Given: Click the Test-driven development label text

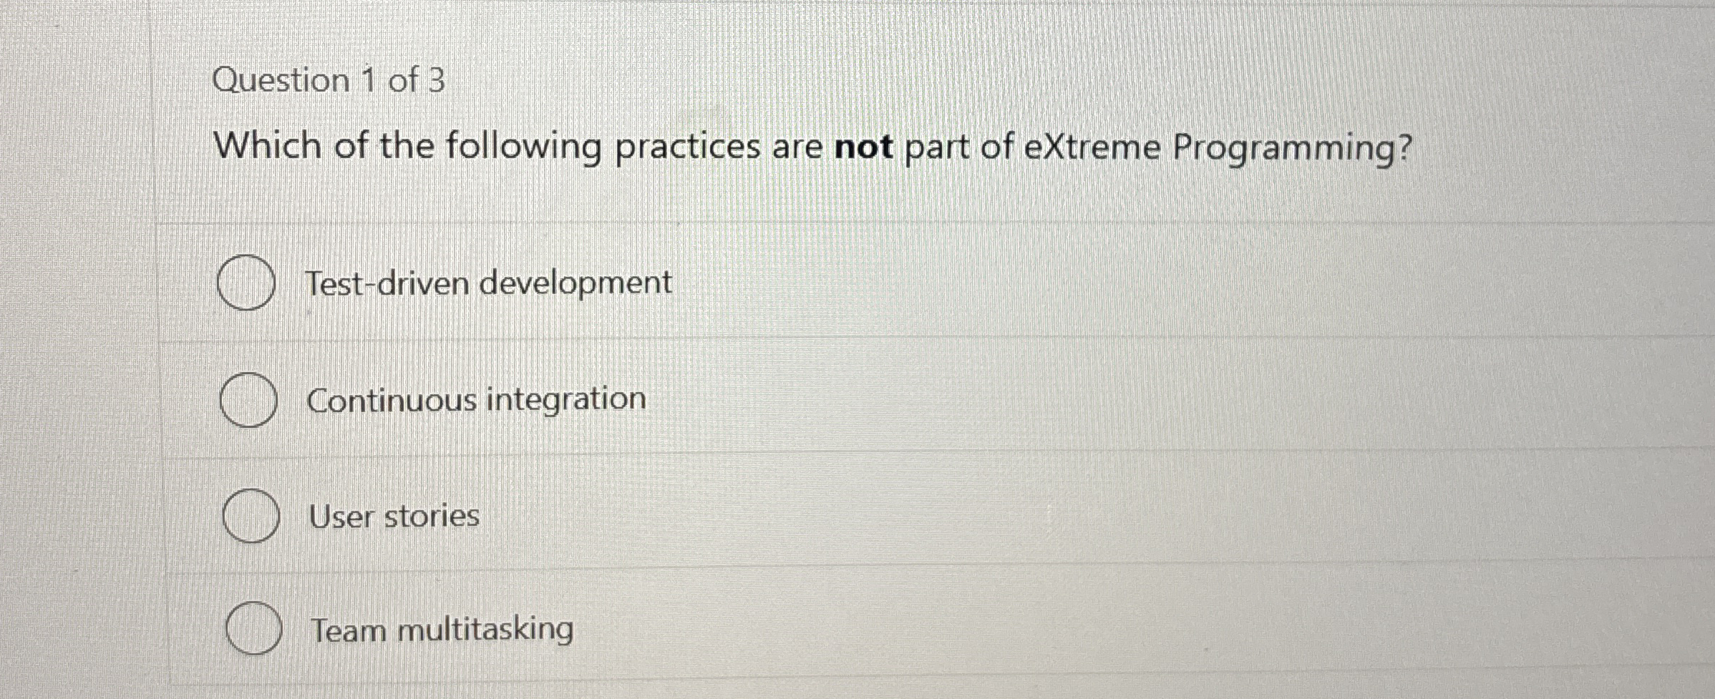Looking at the screenshot, I should [x=490, y=282].
